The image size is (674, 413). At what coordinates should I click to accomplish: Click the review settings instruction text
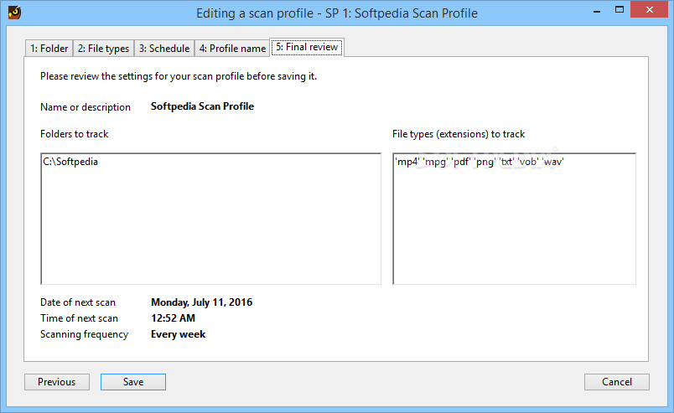coord(179,76)
